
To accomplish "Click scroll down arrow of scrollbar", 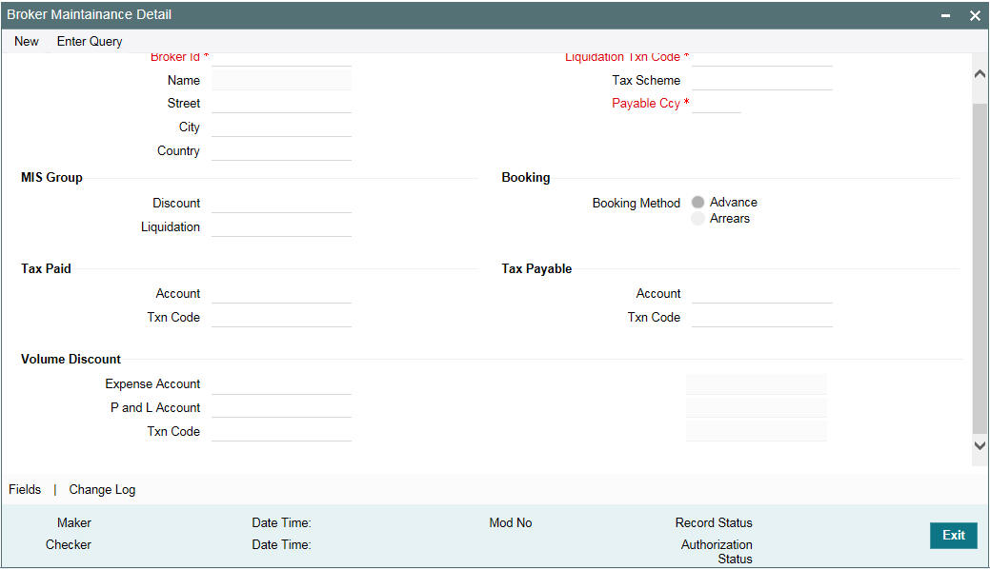I will tap(980, 444).
